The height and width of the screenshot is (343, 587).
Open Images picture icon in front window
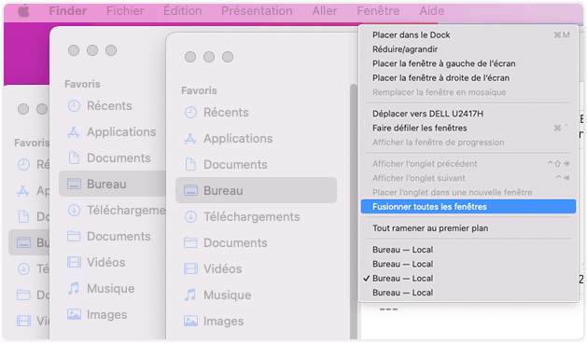190,321
